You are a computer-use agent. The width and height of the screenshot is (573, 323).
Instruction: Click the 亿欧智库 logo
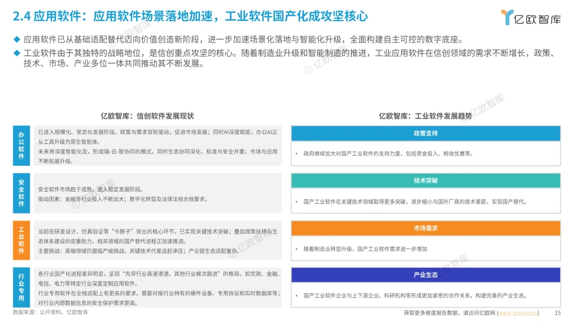[x=531, y=17]
